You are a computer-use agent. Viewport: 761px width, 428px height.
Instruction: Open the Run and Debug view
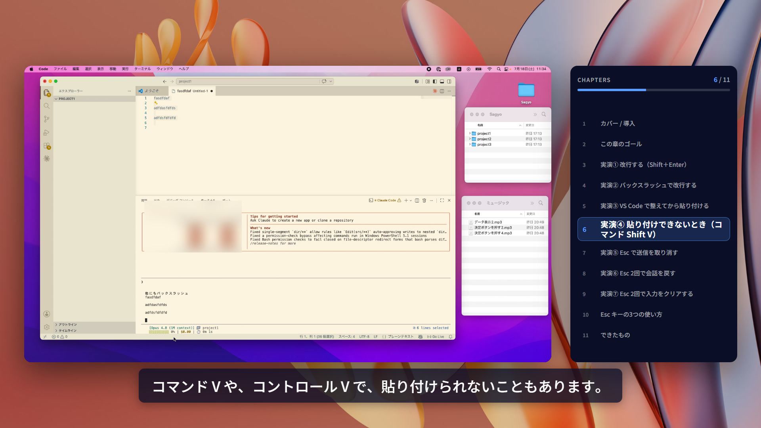47,132
